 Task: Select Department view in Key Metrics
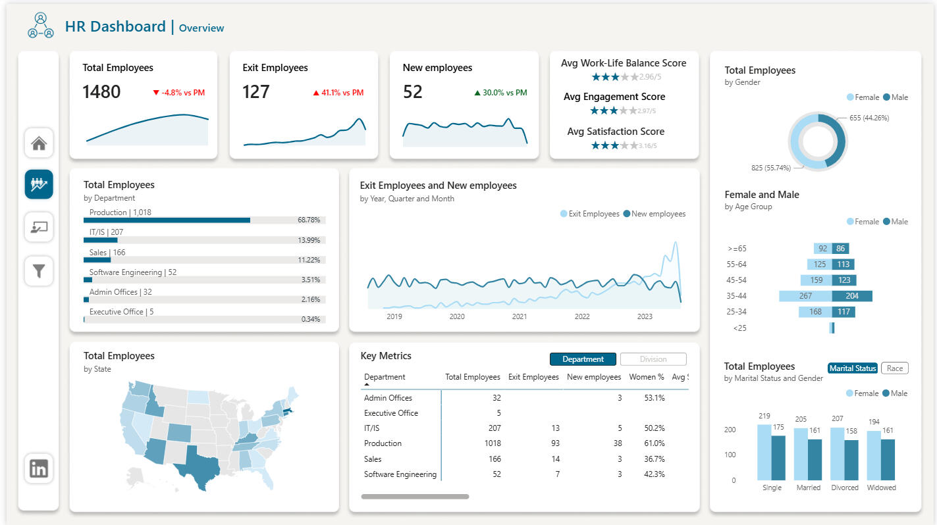[x=583, y=359]
